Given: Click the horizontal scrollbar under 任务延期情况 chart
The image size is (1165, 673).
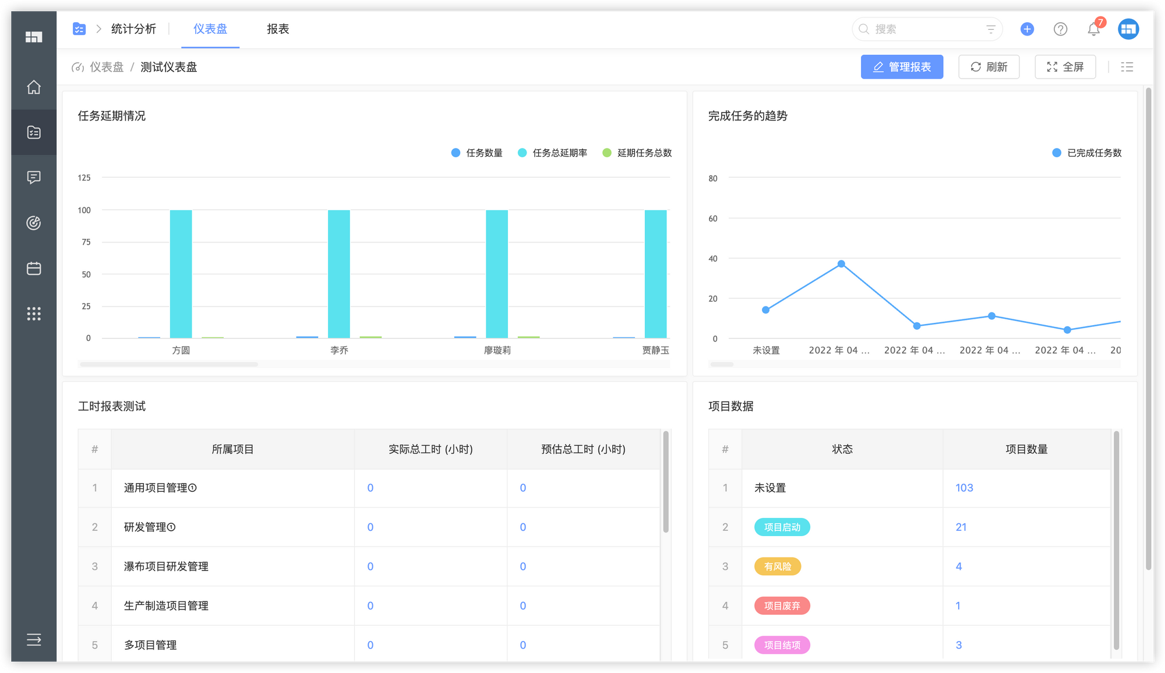Looking at the screenshot, I should [x=169, y=364].
